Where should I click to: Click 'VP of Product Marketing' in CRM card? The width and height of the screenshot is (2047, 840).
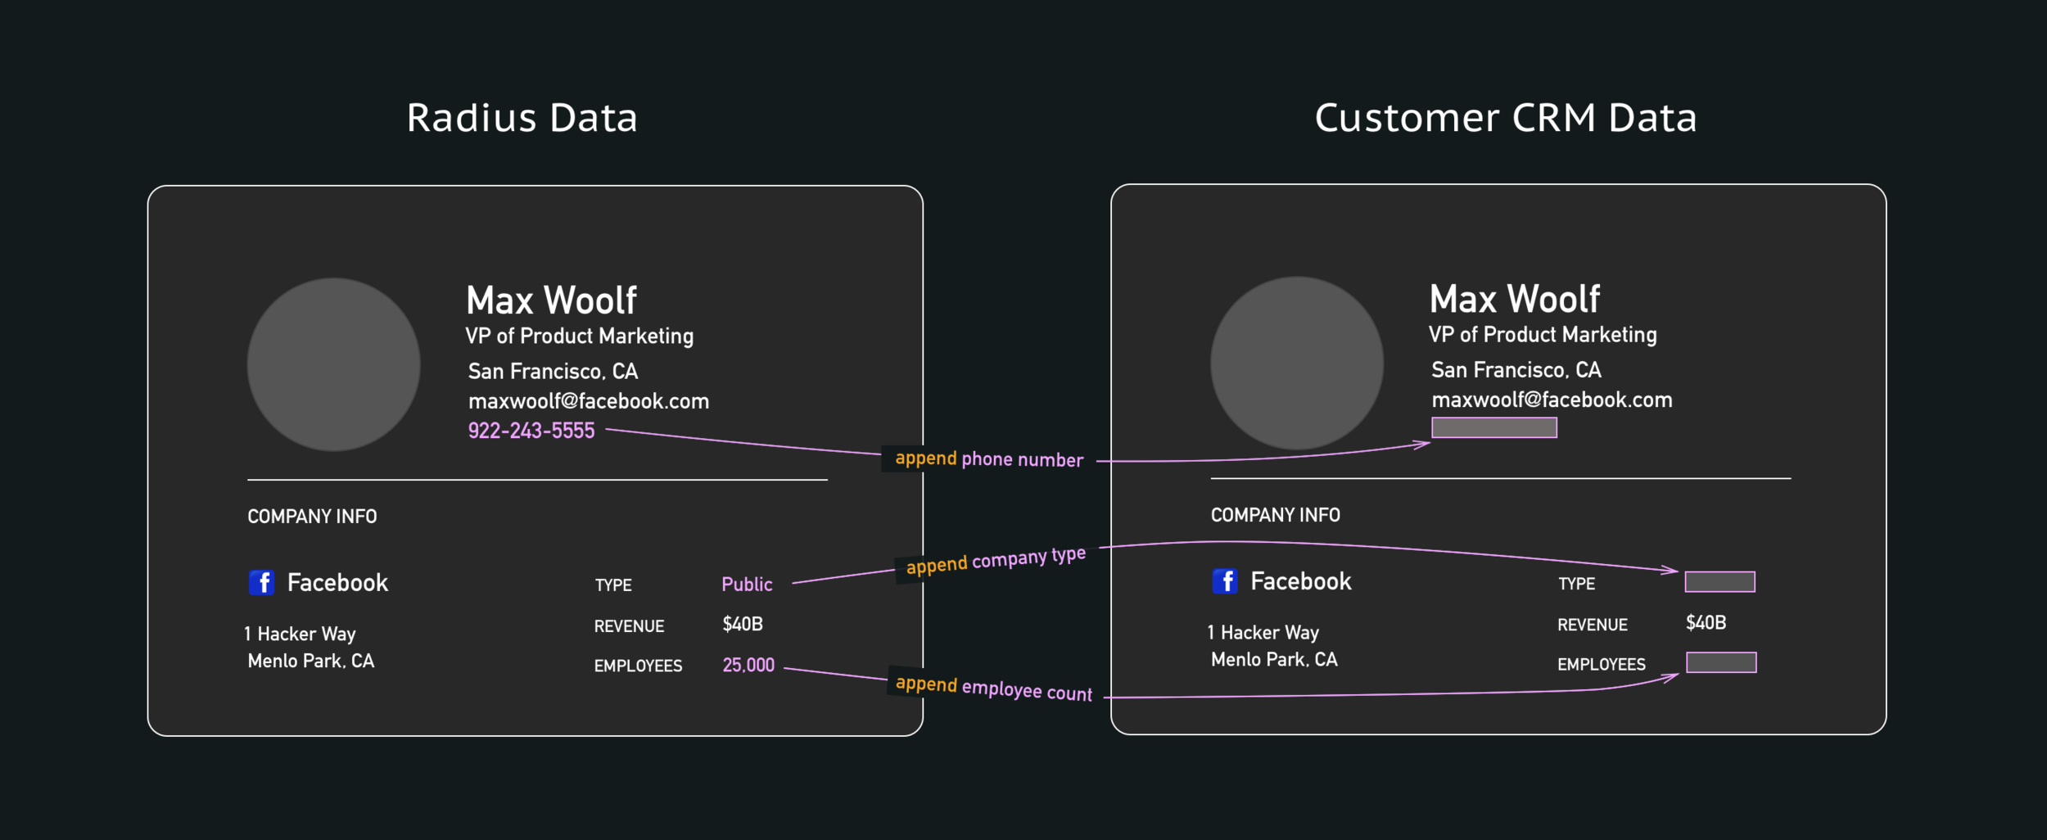(1543, 335)
